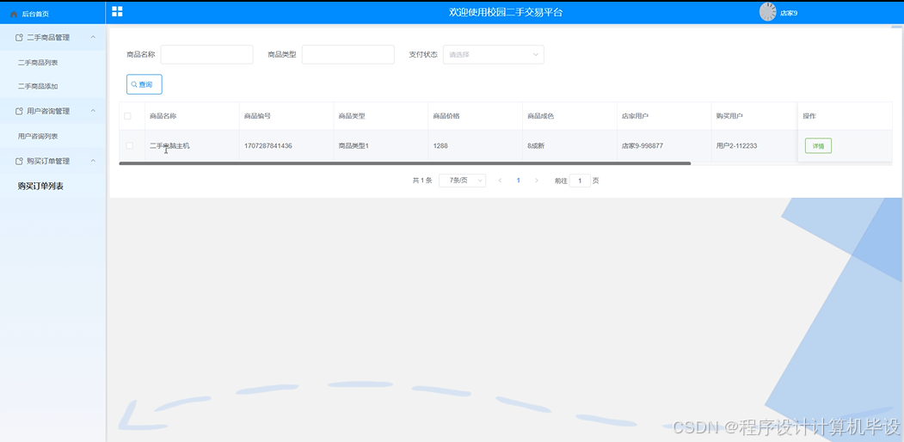Viewport: 904px width, 442px height.
Task: Click the 店家9 username in header
Action: [x=789, y=13]
